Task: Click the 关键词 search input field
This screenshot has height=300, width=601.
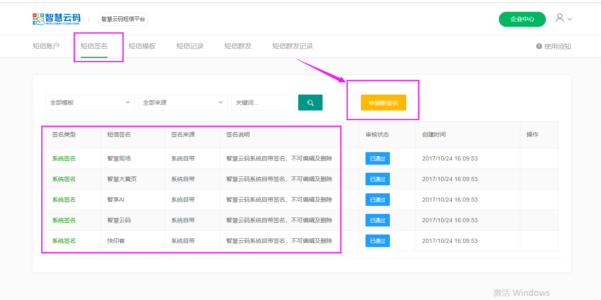Action: [x=262, y=103]
